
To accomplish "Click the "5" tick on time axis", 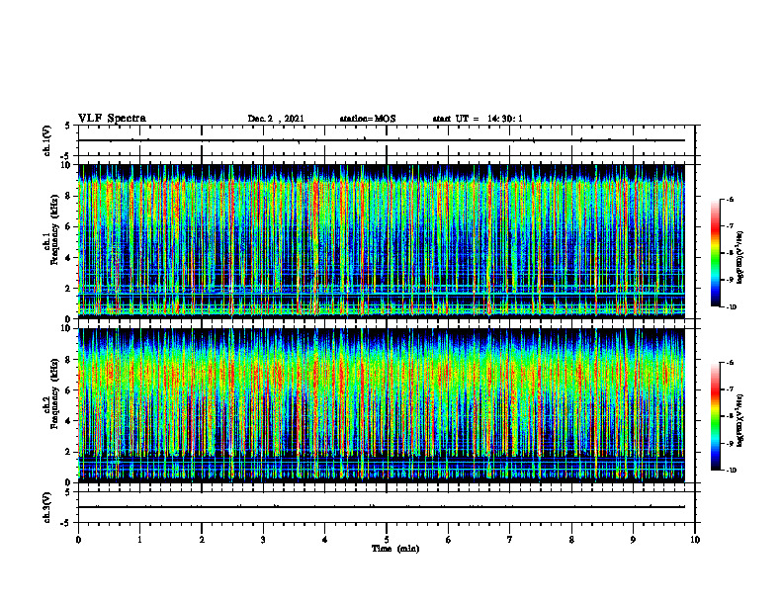I will point(387,540).
